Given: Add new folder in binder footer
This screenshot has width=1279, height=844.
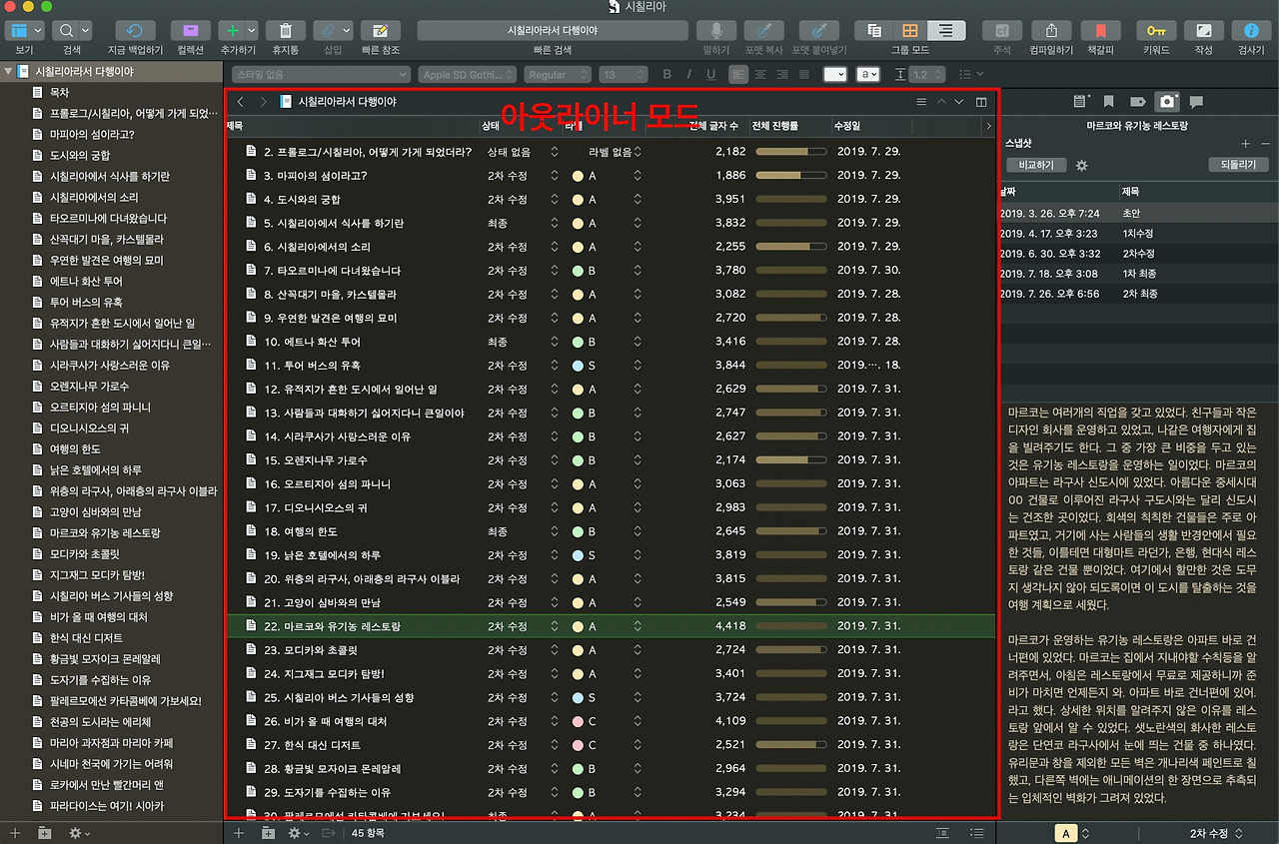Looking at the screenshot, I should point(45,833).
